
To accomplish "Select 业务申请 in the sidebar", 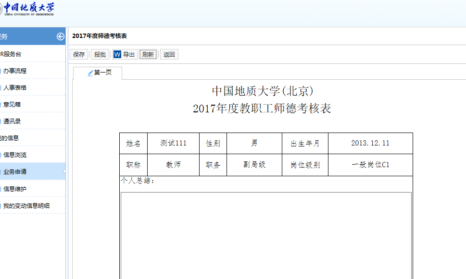I will (15, 171).
